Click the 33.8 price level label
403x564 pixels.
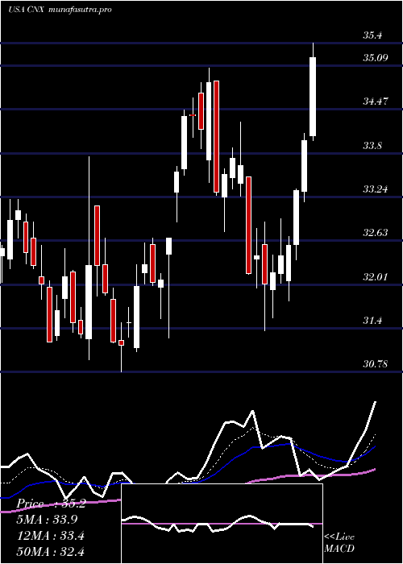(372, 145)
